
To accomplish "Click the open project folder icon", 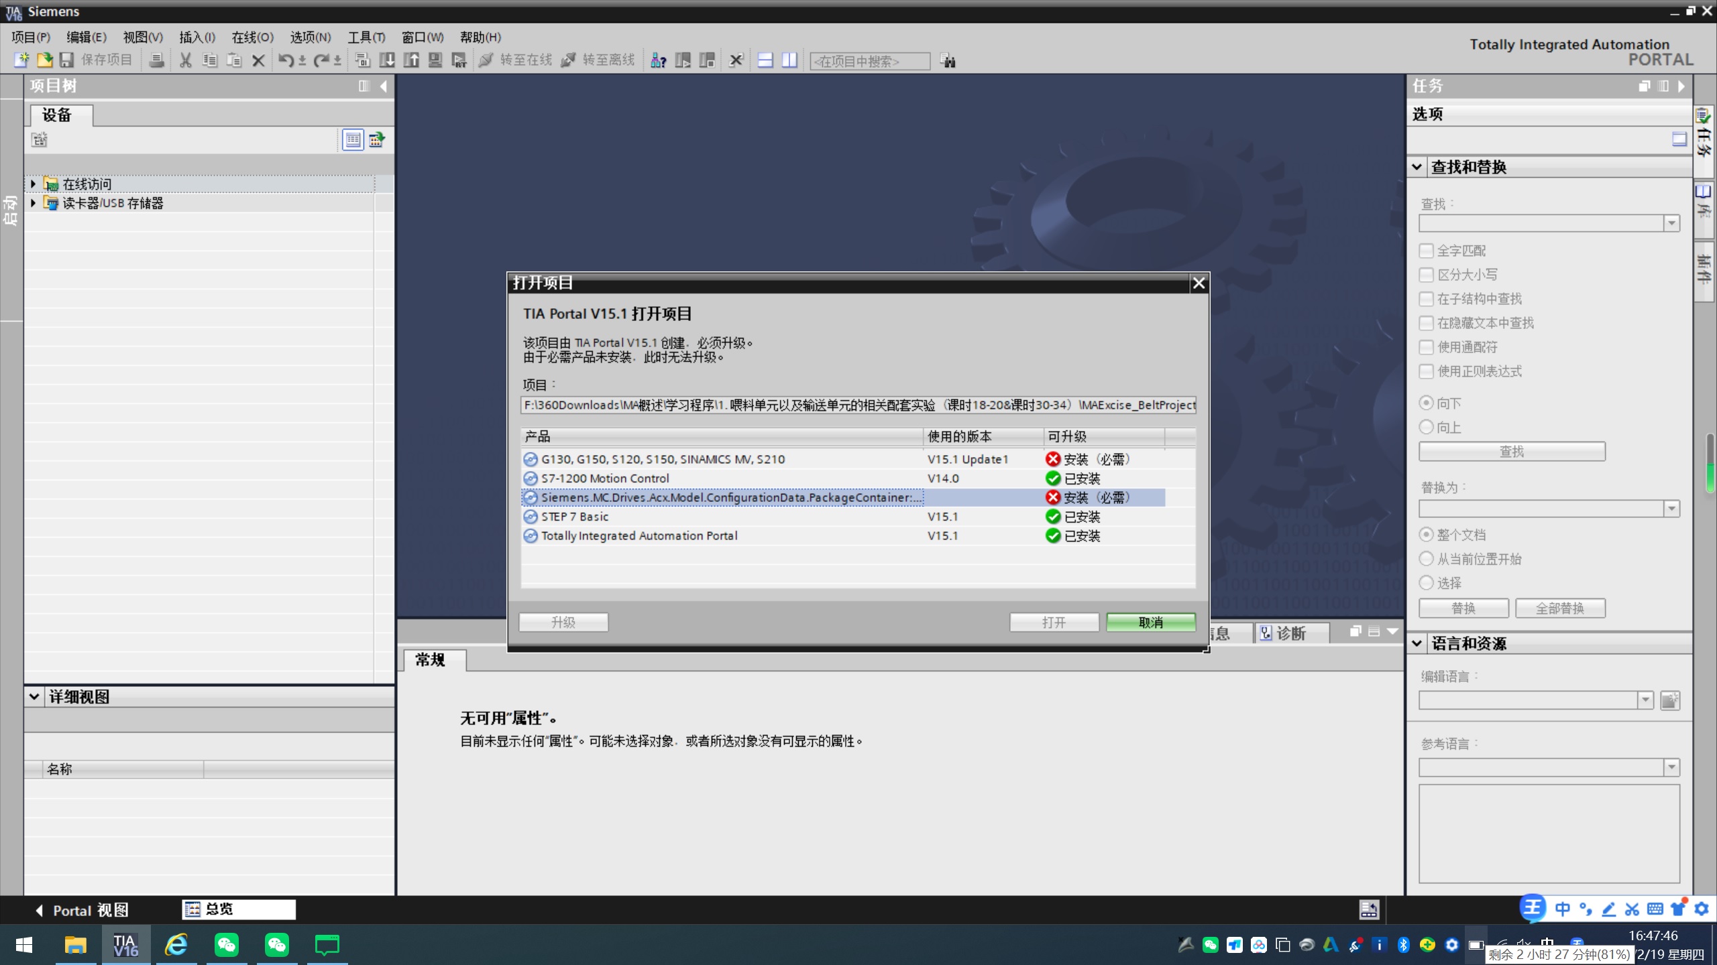I will (44, 60).
